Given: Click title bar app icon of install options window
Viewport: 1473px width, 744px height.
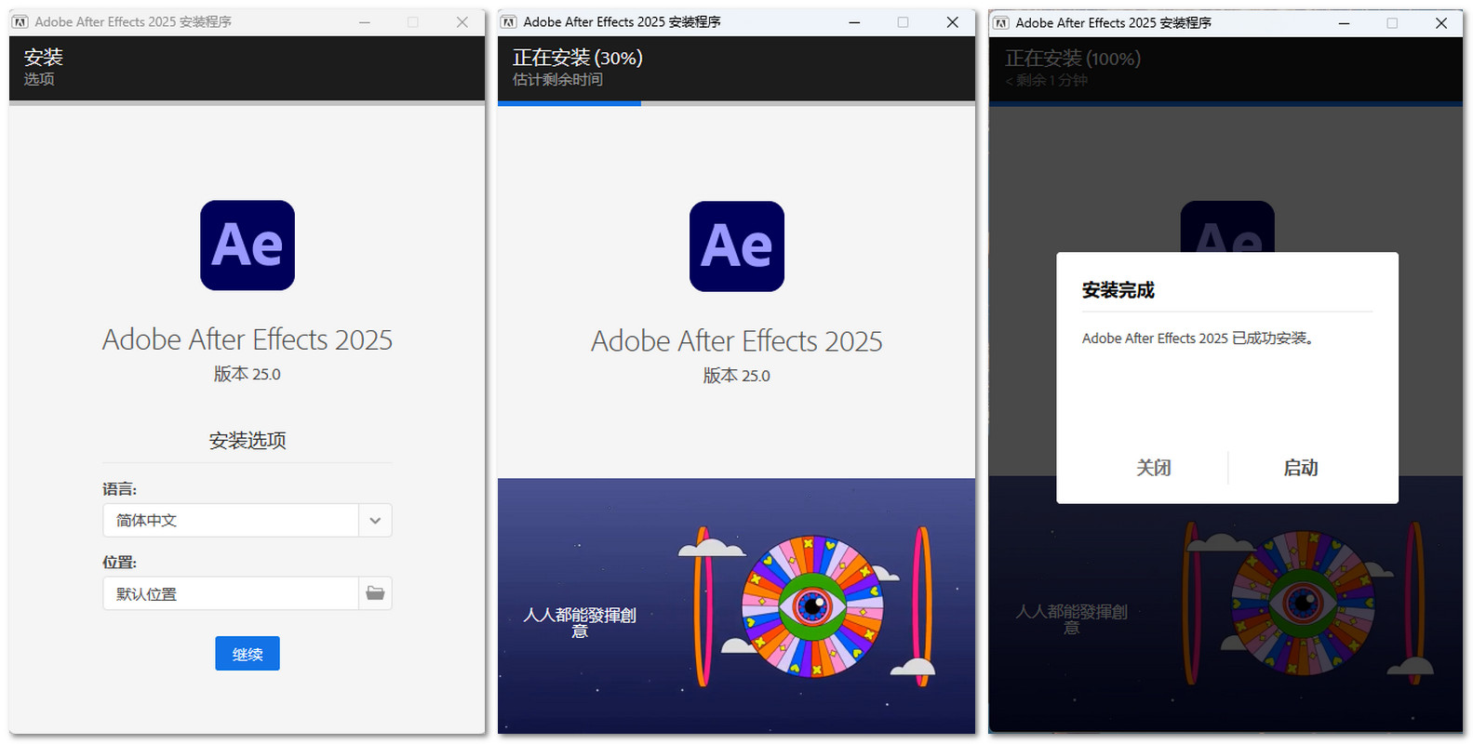Looking at the screenshot, I should coord(20,21).
